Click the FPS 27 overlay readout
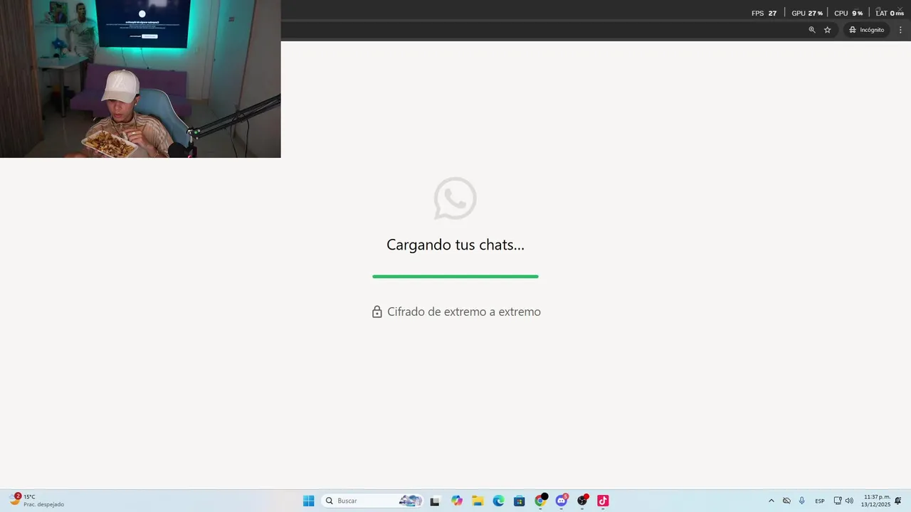 tap(764, 13)
